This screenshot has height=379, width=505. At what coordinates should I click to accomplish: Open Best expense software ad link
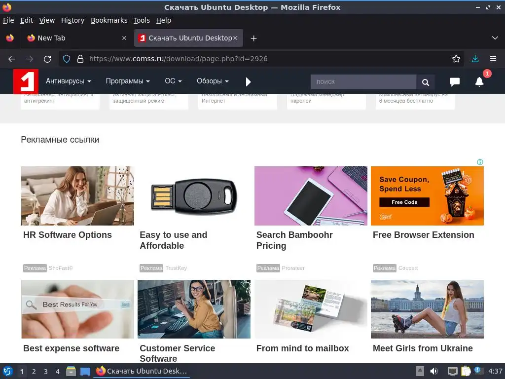pyautogui.click(x=71, y=348)
